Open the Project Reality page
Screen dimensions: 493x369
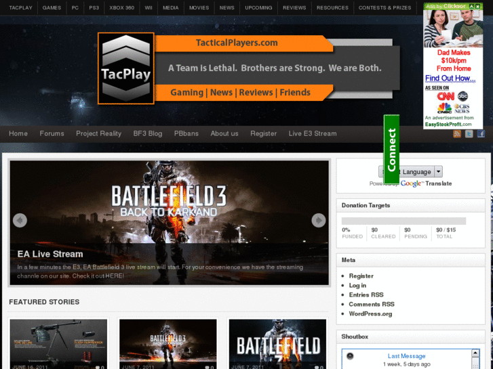click(99, 134)
